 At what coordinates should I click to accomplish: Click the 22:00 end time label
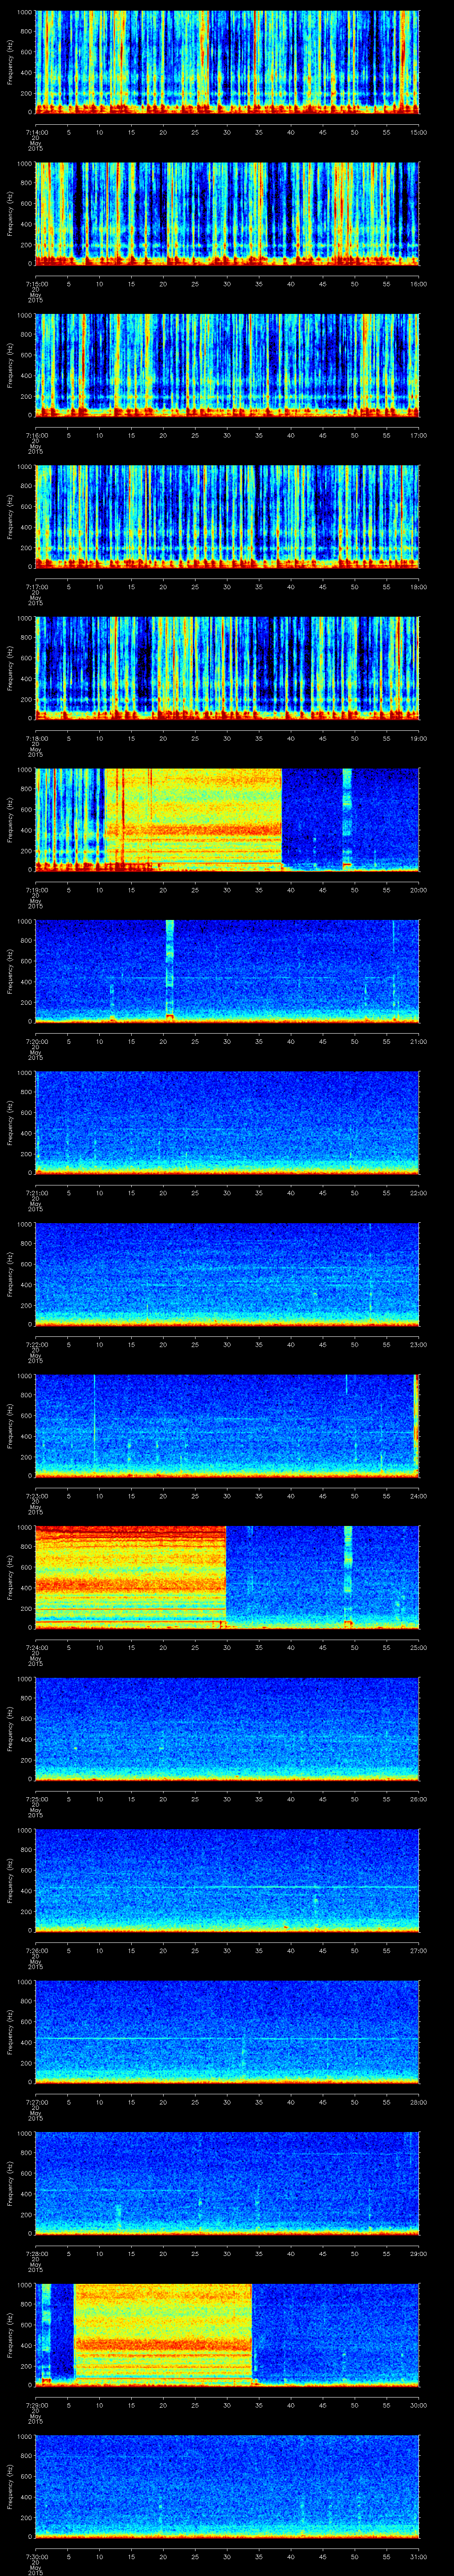[x=418, y=1193]
